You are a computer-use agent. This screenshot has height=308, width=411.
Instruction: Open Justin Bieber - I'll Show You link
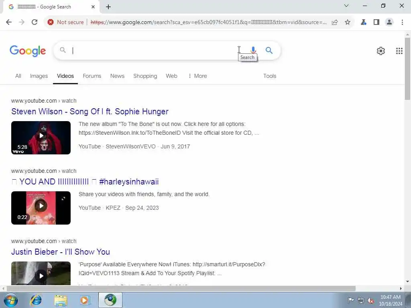coord(61,252)
